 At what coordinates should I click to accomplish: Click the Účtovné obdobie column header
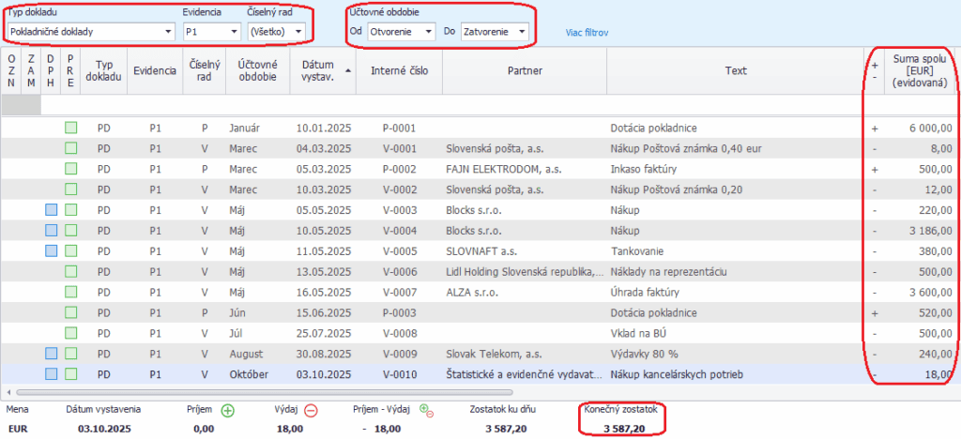(x=256, y=70)
